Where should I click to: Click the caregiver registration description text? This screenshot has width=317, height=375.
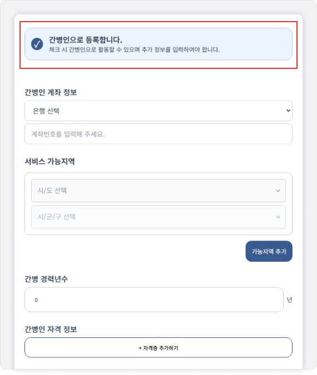(135, 49)
